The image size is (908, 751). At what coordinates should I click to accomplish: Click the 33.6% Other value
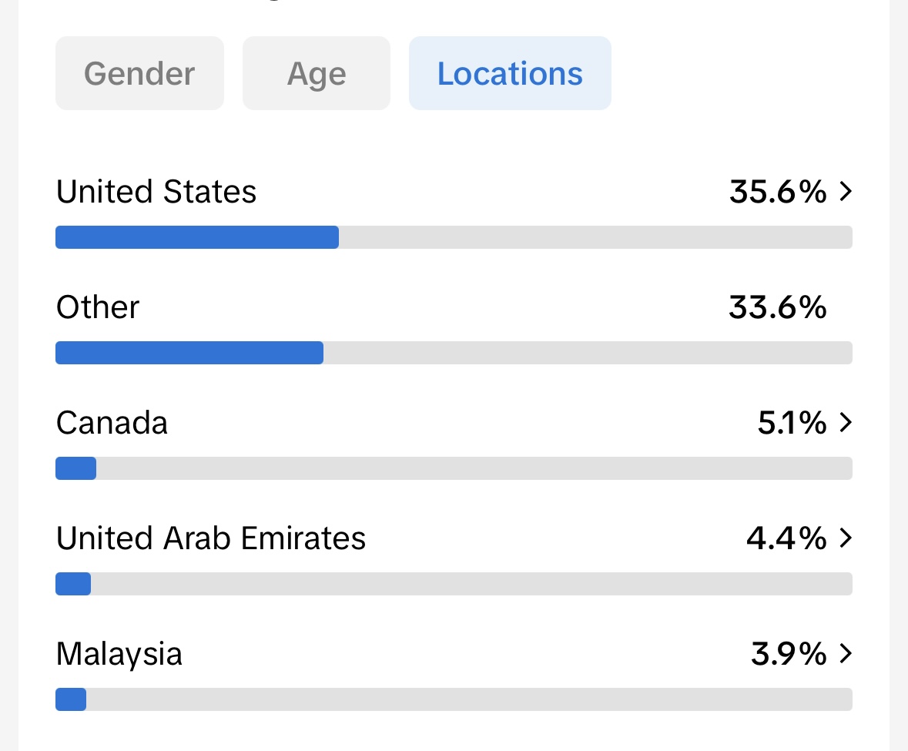pyautogui.click(x=778, y=307)
